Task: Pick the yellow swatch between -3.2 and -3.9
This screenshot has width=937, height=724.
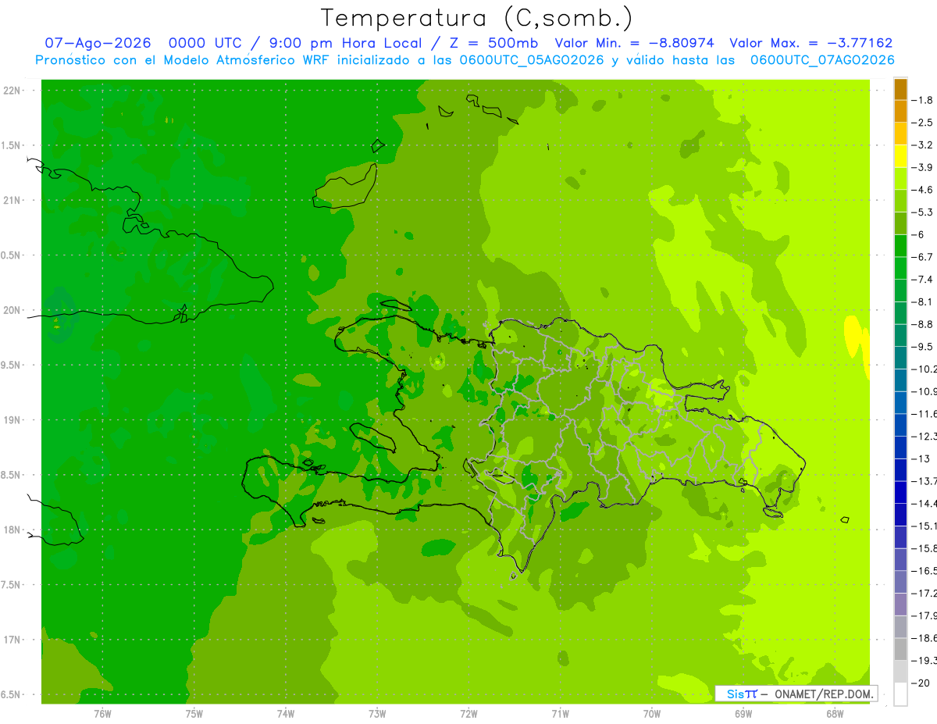Action: (x=900, y=156)
